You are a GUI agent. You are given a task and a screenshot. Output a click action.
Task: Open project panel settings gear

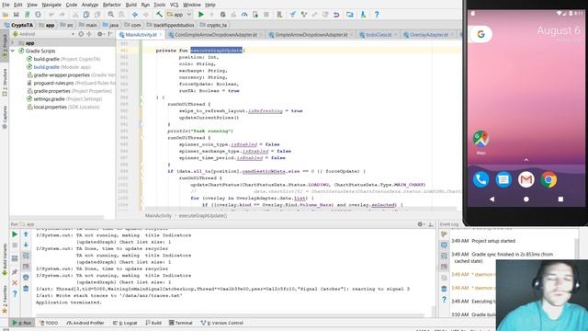(x=100, y=34)
